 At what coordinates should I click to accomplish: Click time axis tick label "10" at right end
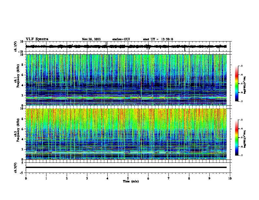[230, 178]
